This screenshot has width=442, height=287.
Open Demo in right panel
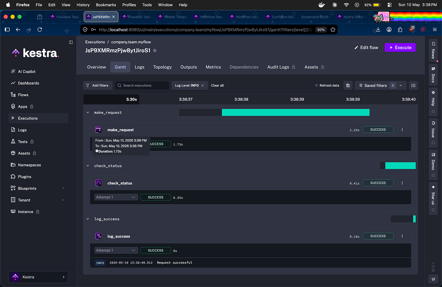tap(433, 165)
